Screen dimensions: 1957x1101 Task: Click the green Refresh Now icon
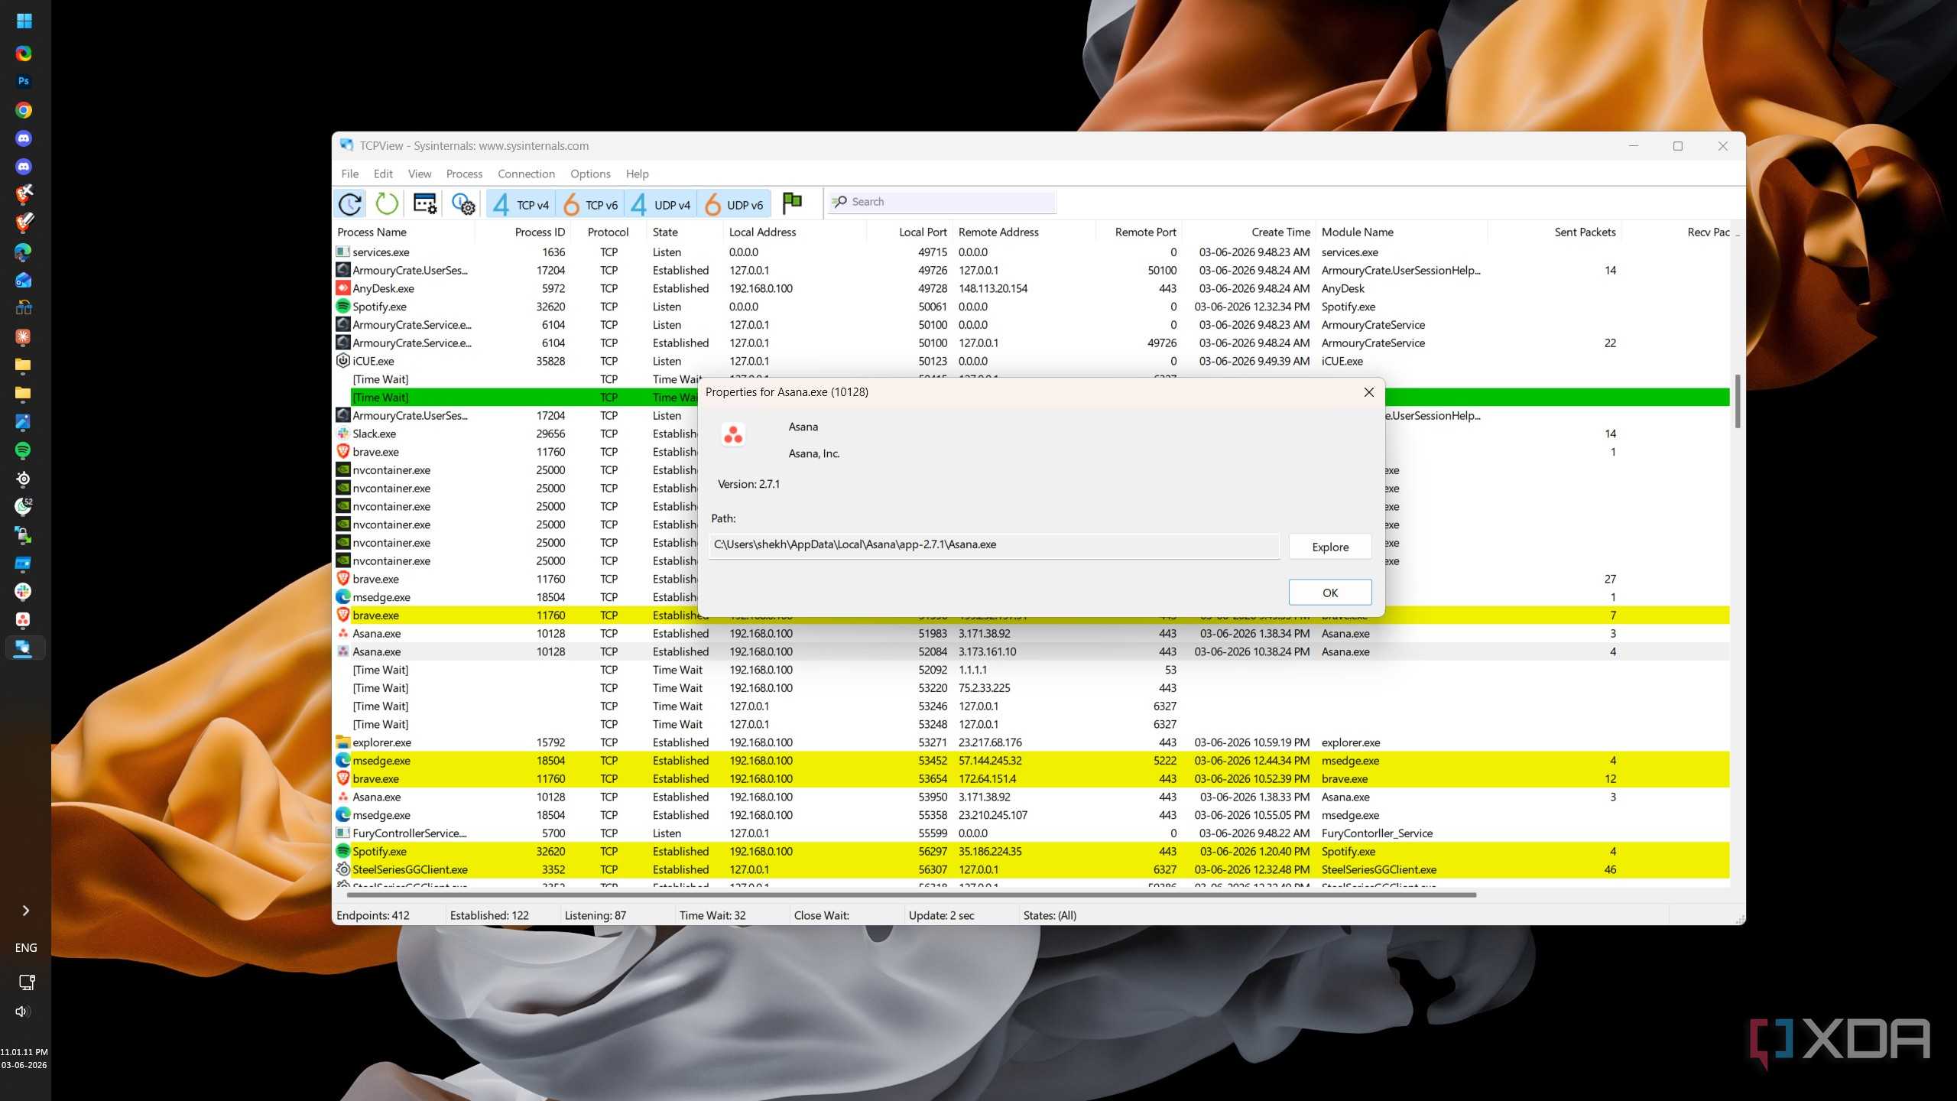coord(387,204)
